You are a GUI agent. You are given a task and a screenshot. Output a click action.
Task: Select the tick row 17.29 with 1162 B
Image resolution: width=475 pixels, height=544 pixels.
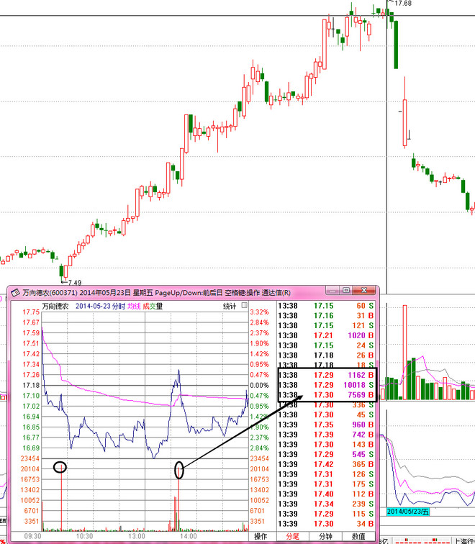326,375
